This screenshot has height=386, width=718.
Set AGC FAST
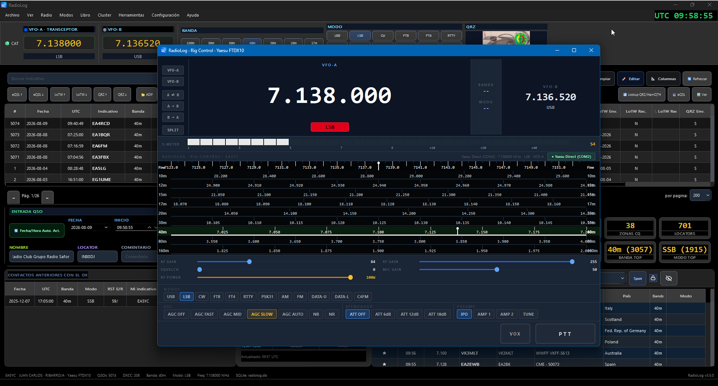click(204, 314)
